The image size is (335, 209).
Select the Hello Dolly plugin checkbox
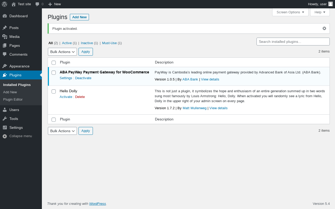pyautogui.click(x=54, y=91)
